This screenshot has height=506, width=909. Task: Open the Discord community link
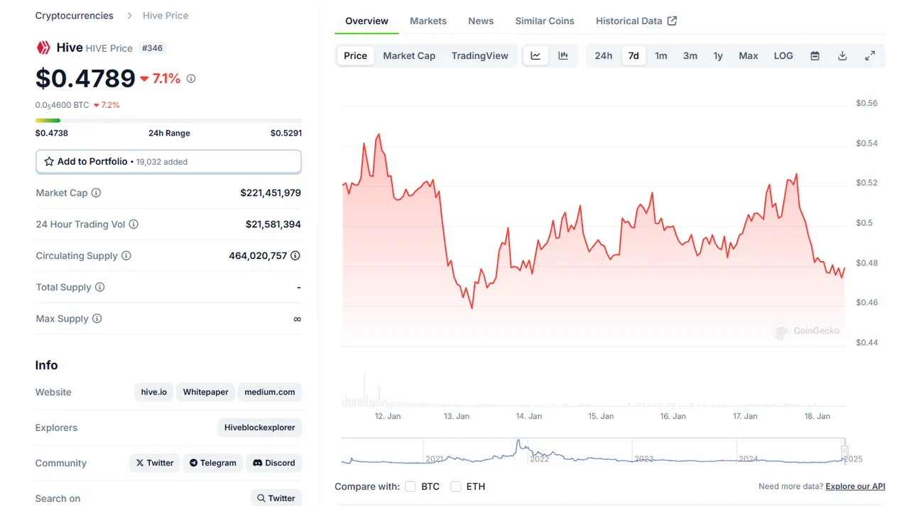274,463
